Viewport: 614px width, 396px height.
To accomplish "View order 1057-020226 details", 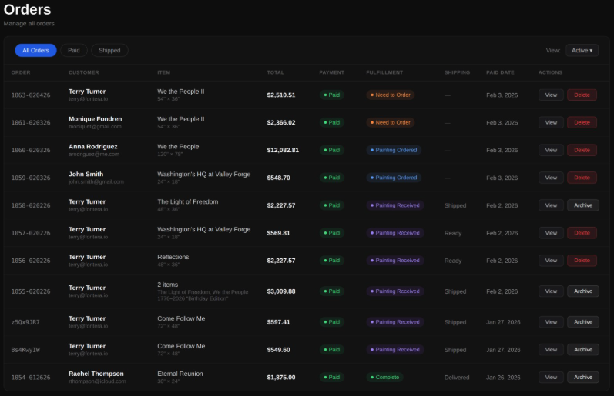I will point(550,233).
